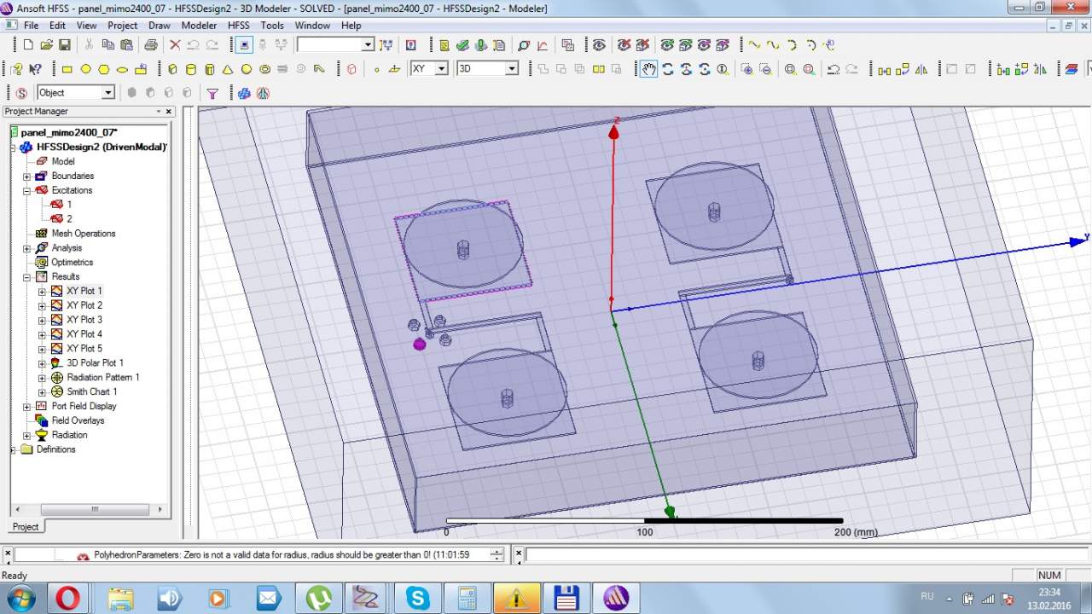This screenshot has width=1092, height=614.
Task: Select Field Overlays in the project tree
Action: (x=78, y=421)
